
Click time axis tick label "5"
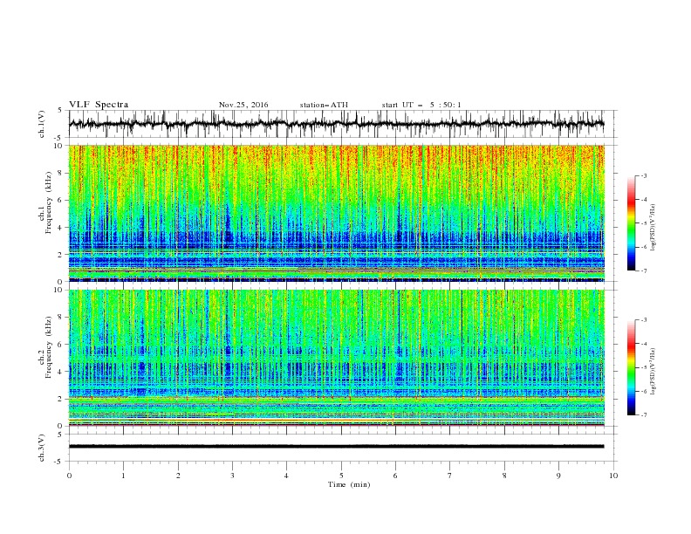(341, 476)
